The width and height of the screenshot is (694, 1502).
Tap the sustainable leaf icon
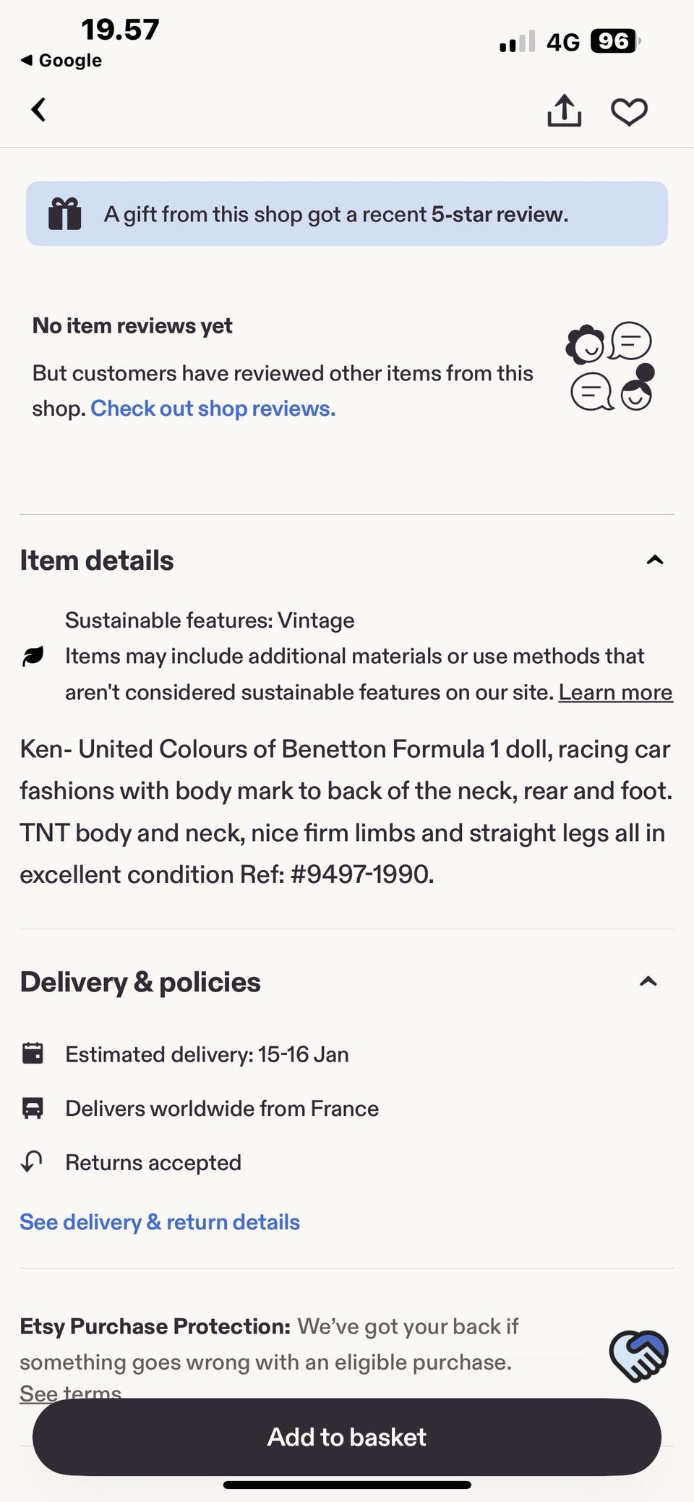[33, 656]
